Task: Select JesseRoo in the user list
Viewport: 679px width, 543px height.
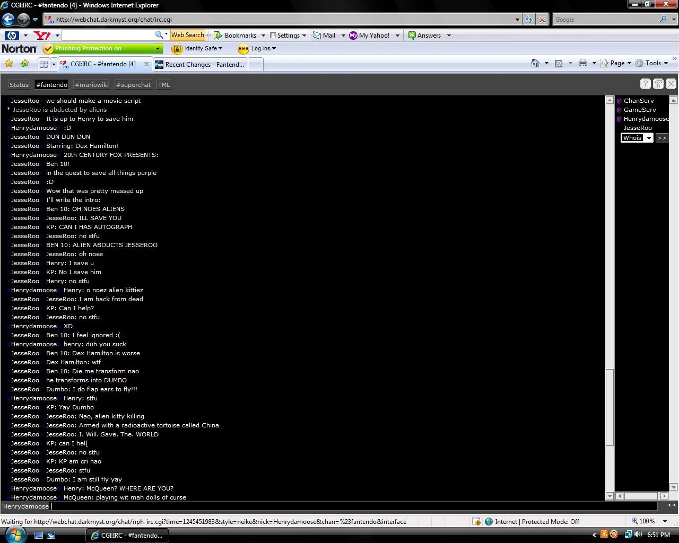Action: (x=638, y=128)
